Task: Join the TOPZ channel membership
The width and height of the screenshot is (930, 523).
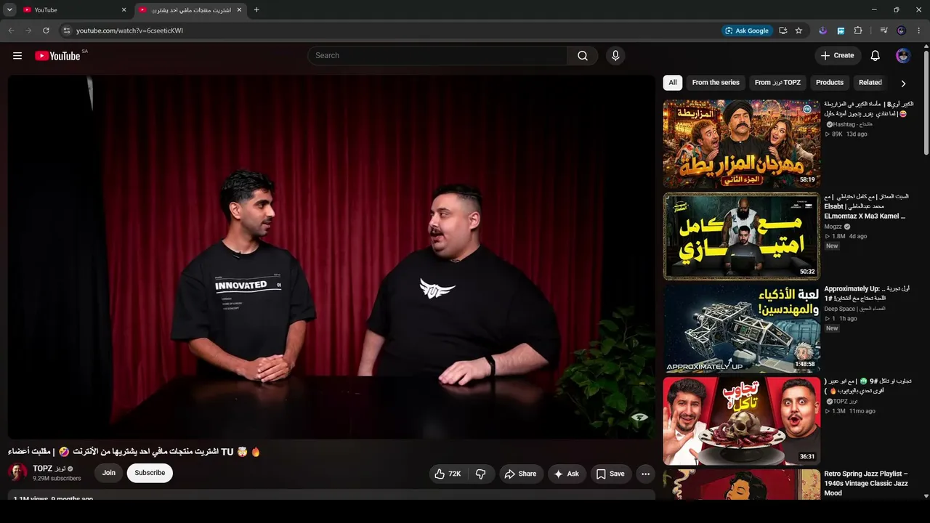Action: pyautogui.click(x=109, y=473)
